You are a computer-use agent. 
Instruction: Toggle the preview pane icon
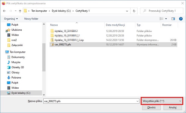point(173,19)
